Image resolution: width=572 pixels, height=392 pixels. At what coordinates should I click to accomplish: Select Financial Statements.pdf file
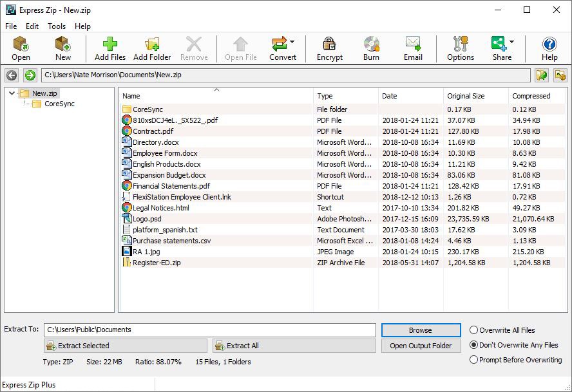(343, 186)
